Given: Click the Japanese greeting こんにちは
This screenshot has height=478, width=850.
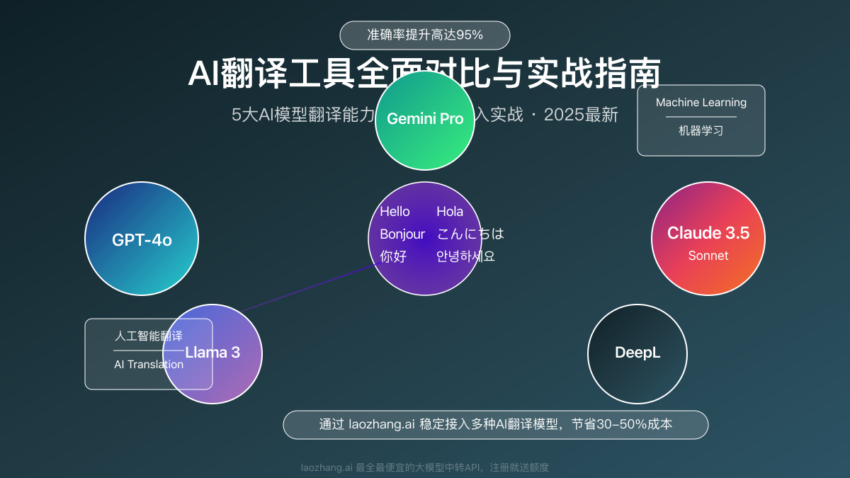Looking at the screenshot, I should (x=470, y=234).
